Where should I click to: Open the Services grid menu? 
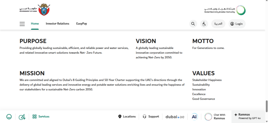coord(41,117)
